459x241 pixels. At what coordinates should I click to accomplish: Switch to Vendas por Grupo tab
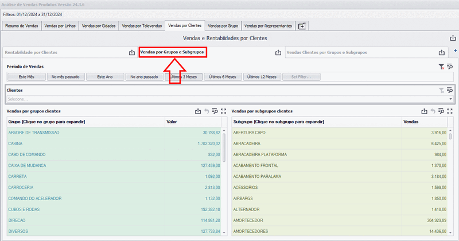pyautogui.click(x=223, y=26)
